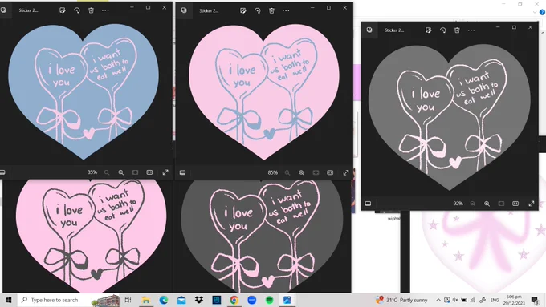
Task: Open Edit image in gray heart window
Action: click(428, 30)
